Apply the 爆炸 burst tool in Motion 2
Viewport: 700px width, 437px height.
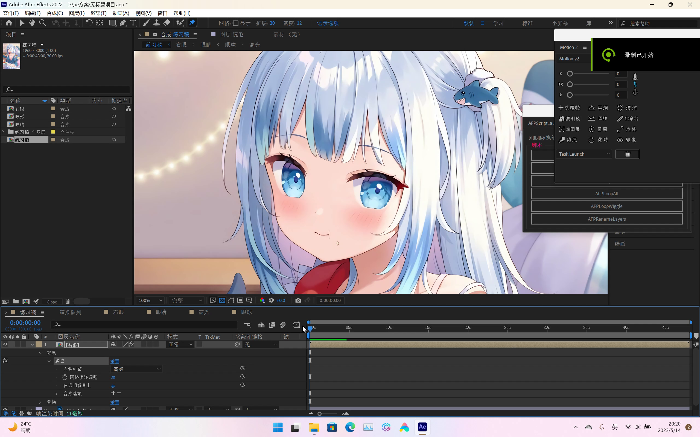[627, 108]
